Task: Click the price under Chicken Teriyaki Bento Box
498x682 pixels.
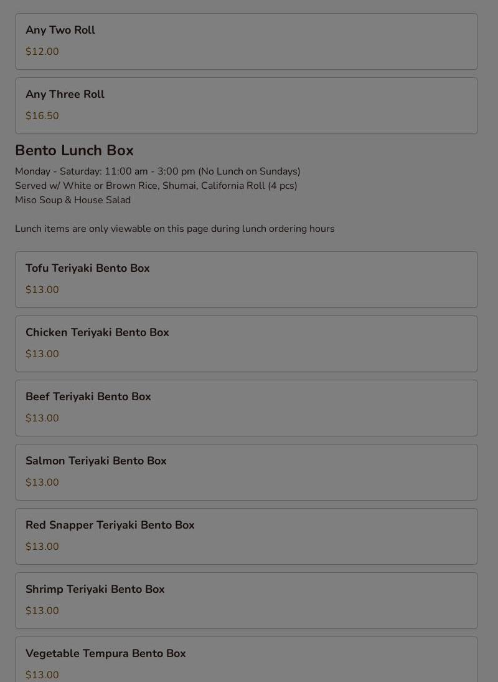Action: coord(42,354)
